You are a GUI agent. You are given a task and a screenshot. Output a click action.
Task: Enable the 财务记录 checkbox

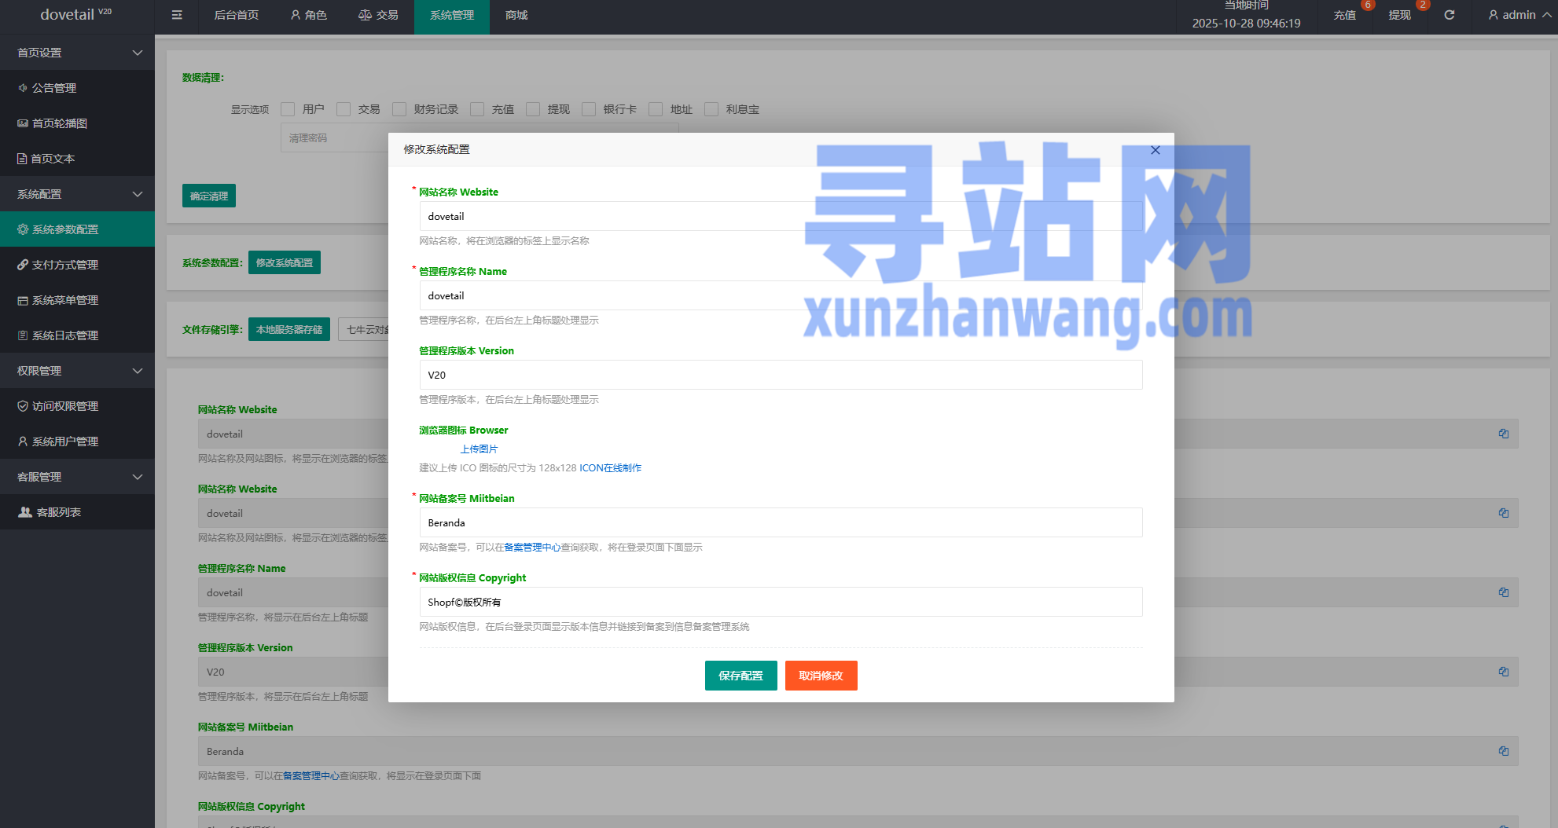coord(399,109)
